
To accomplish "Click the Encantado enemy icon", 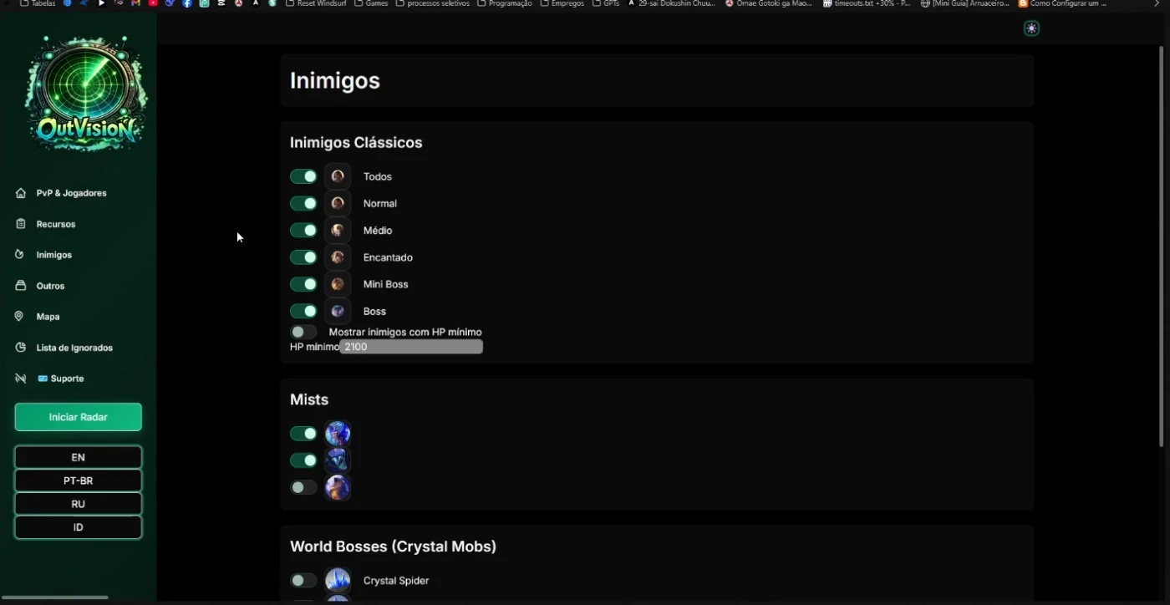I will (338, 257).
